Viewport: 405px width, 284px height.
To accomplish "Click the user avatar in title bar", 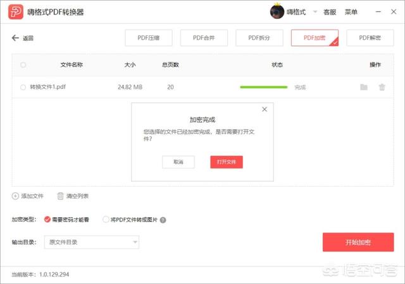I will pyautogui.click(x=277, y=12).
